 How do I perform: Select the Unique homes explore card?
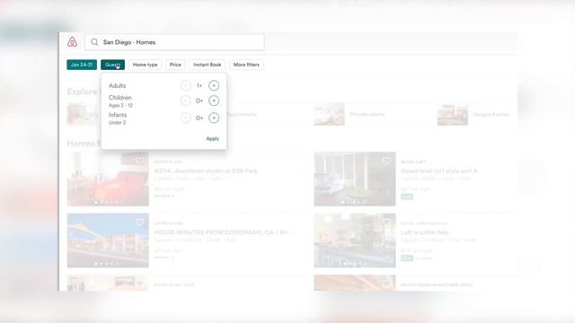pos(477,114)
